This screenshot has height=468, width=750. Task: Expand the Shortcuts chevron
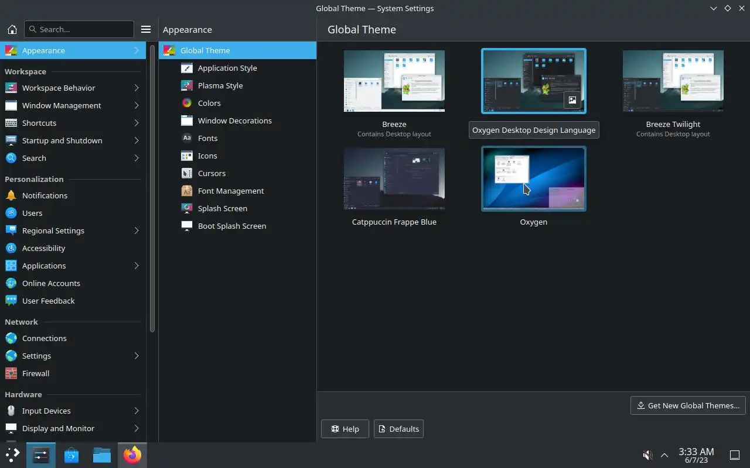136,123
